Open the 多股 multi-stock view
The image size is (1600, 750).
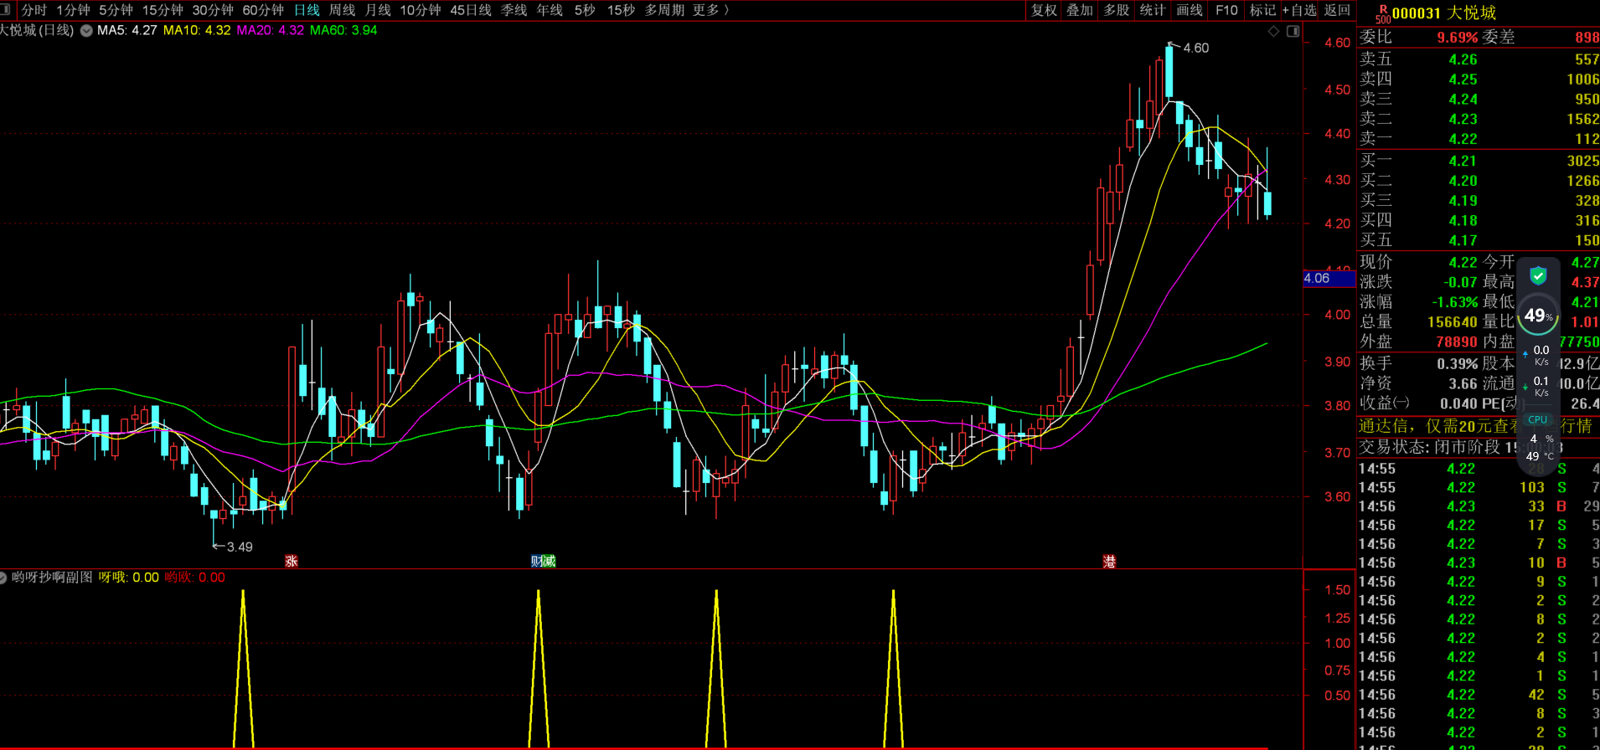tap(1117, 10)
